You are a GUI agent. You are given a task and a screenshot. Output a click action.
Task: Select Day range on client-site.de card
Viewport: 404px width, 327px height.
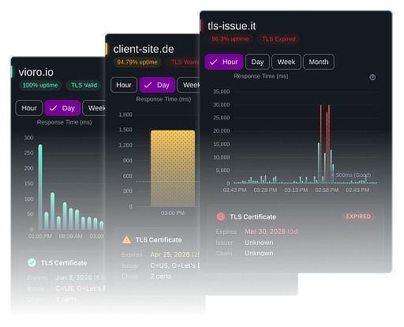pos(157,85)
